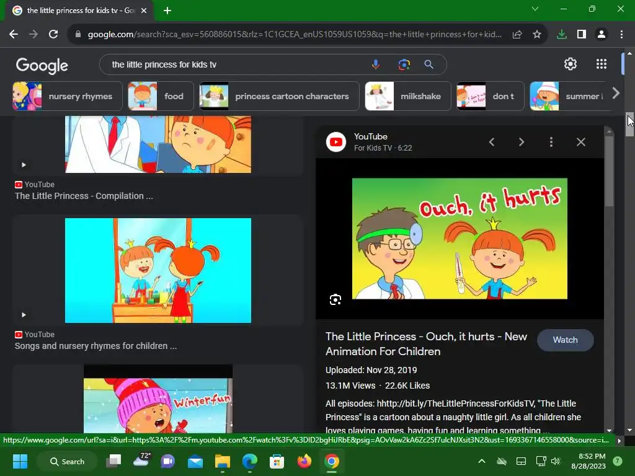Viewport: 635px width, 476px height.
Task: Open 'The Little Princess - Ouch, it hurts' title link
Action: [x=426, y=344]
